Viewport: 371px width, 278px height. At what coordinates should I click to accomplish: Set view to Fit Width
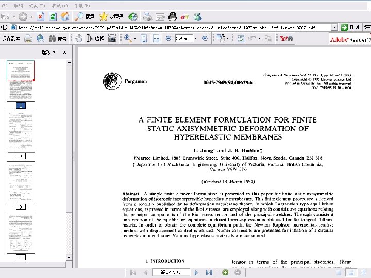click(156, 38)
